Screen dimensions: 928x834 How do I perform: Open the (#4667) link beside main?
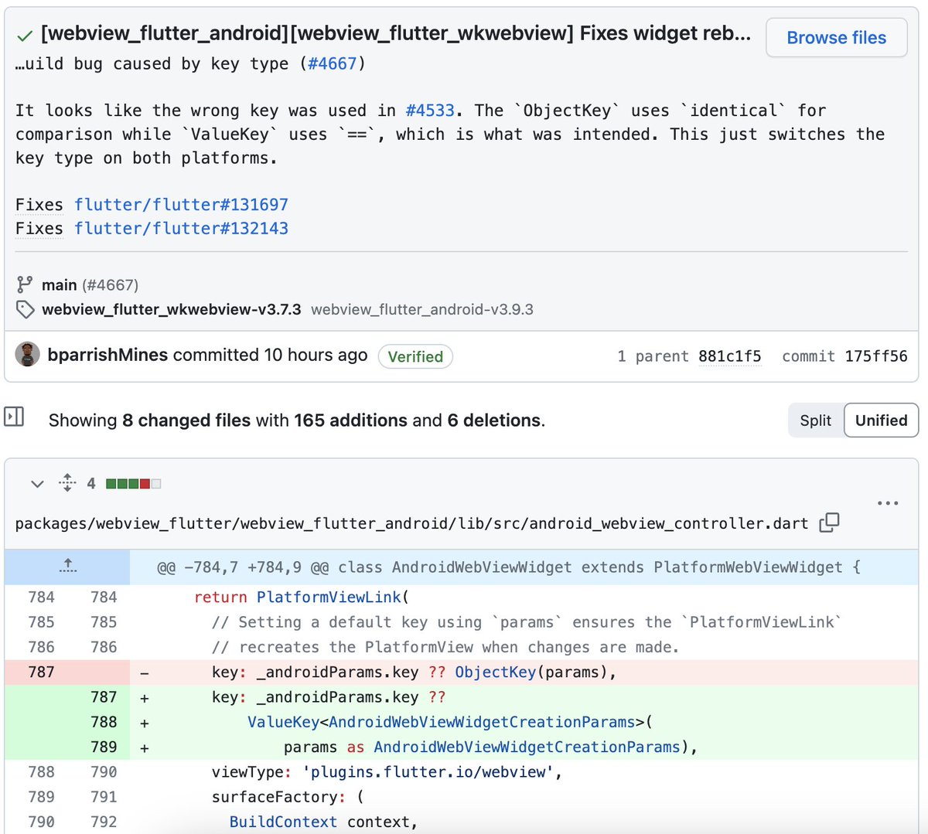pos(111,285)
